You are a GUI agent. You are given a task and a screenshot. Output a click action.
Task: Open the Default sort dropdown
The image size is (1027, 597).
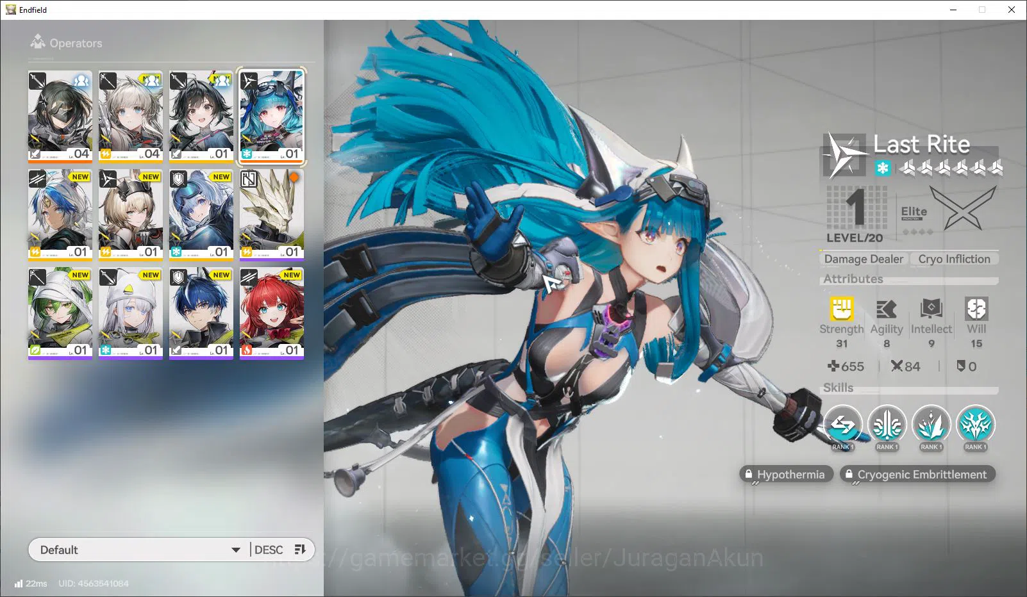tap(138, 550)
